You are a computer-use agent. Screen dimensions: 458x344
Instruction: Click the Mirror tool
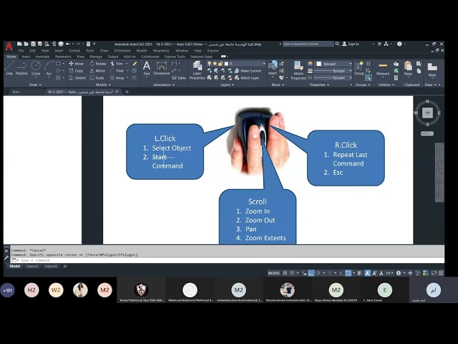(97, 71)
